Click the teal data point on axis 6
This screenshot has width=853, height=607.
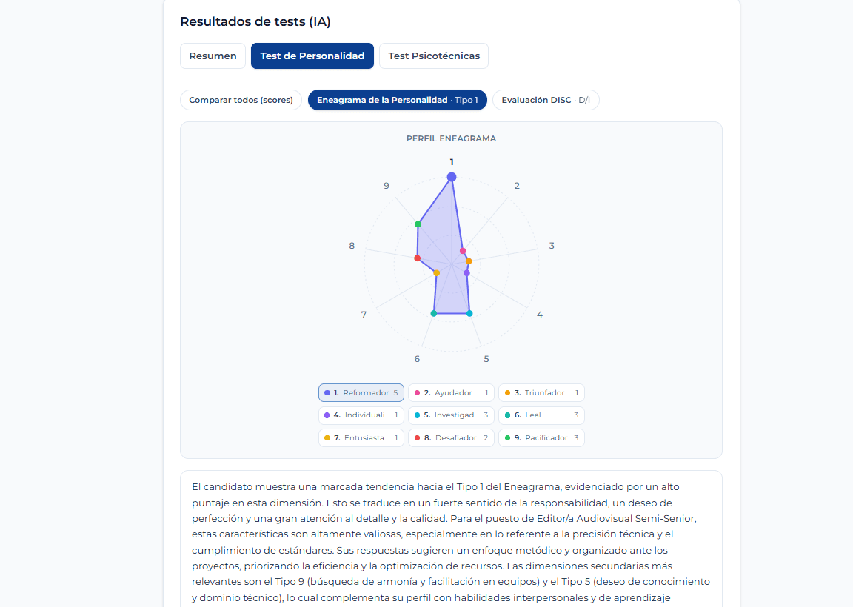coord(434,313)
